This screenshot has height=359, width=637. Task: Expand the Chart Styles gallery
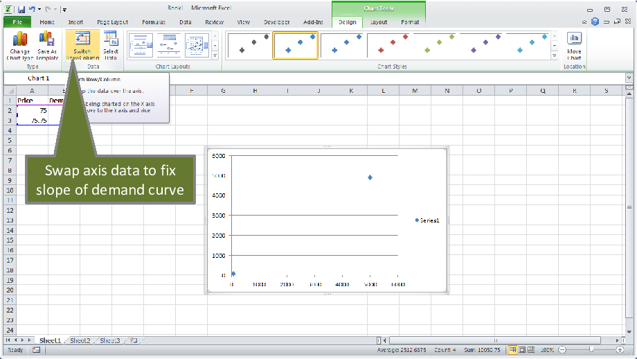coord(555,55)
